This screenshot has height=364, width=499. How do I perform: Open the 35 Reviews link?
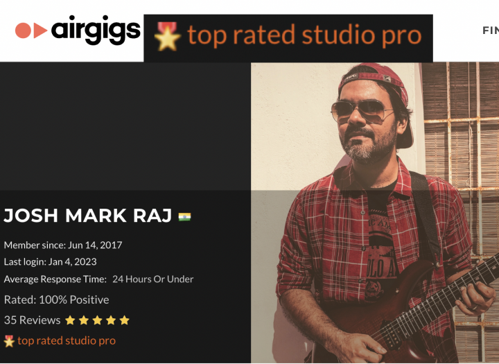pos(32,320)
